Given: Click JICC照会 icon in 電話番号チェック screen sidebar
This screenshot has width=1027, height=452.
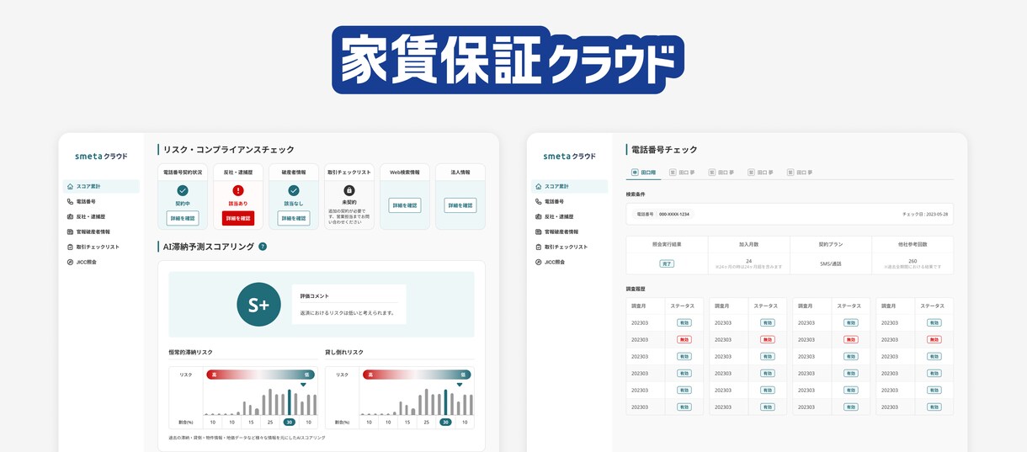Looking at the screenshot, I should 539,263.
